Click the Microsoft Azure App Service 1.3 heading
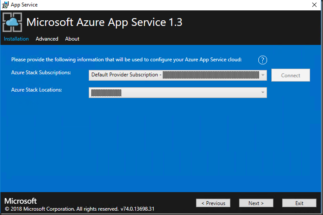The width and height of the screenshot is (323, 215). point(104,22)
